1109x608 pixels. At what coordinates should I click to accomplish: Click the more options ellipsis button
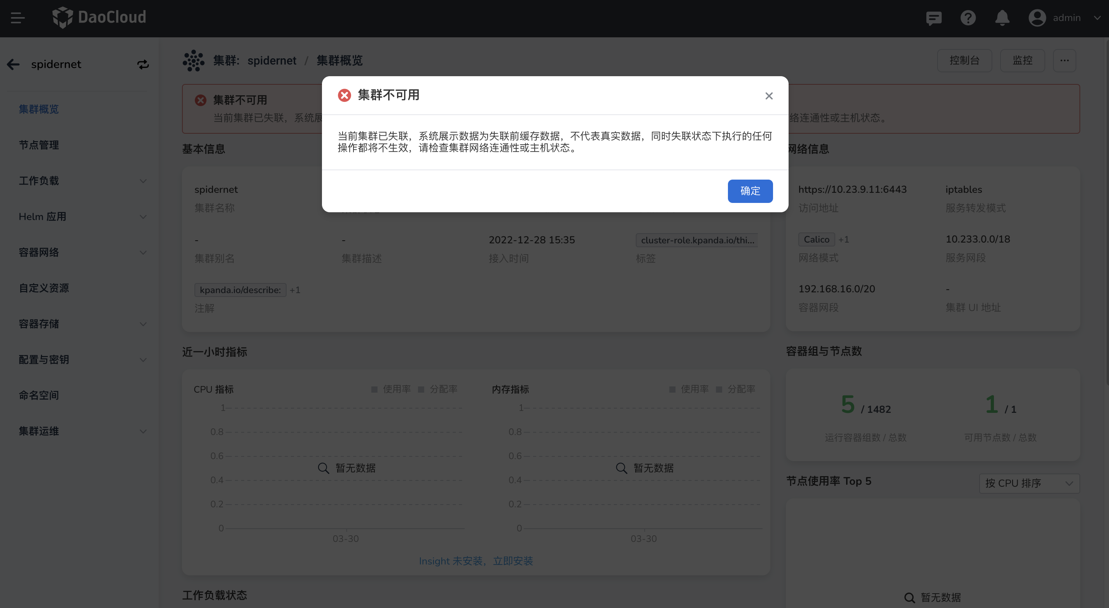(x=1064, y=61)
